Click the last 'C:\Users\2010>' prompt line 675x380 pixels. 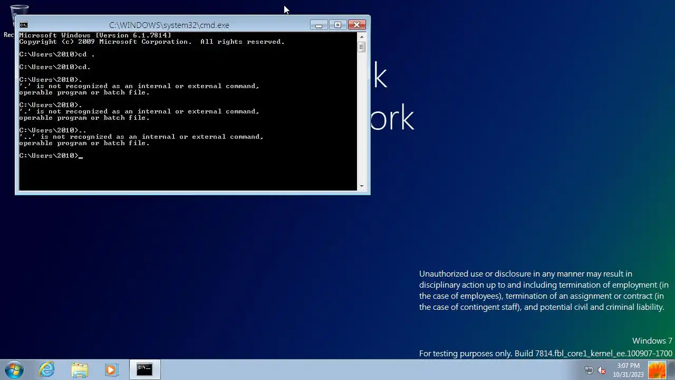tap(51, 156)
